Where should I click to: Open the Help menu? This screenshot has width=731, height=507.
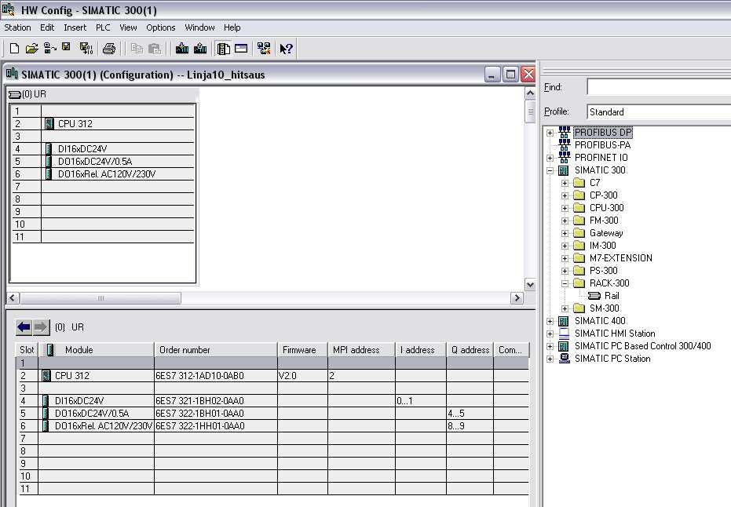[x=232, y=27]
